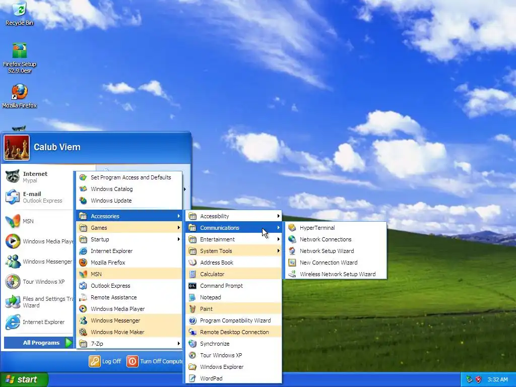Screen dimensions: 516x387
Task: Expand the Communications submenu arrow
Action: [x=278, y=228]
